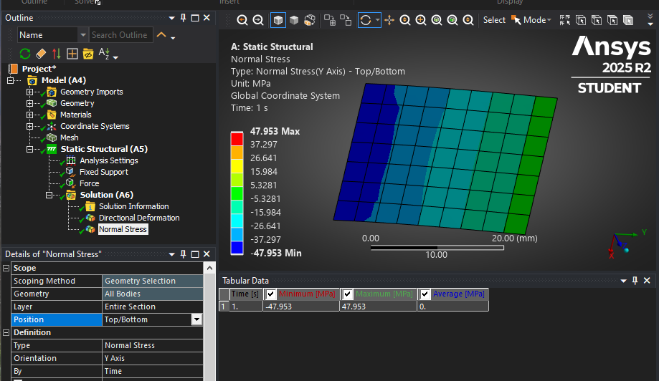Click the A-Z sort icon in Outline

coord(105,54)
